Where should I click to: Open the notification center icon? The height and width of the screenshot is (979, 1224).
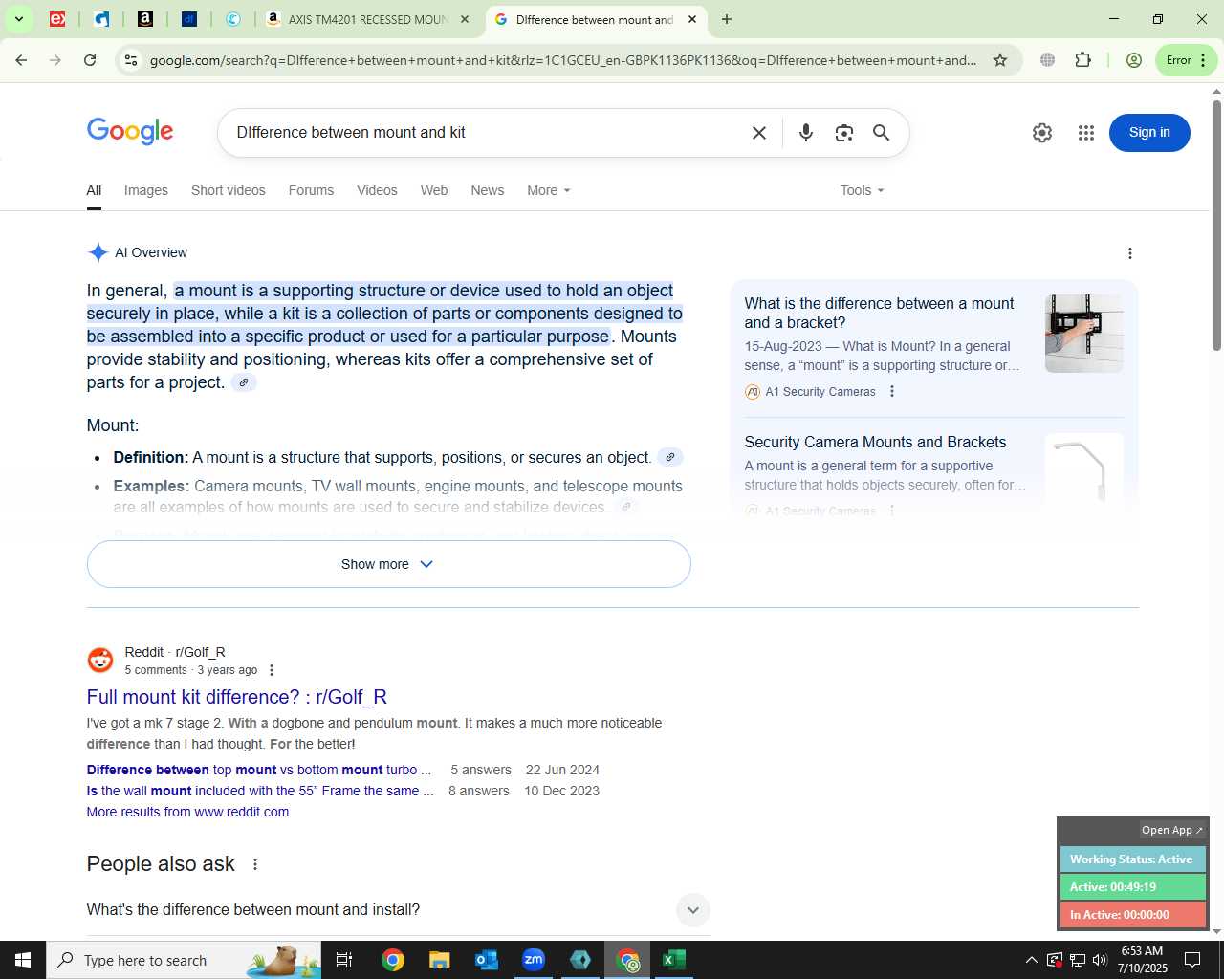(x=1192, y=960)
